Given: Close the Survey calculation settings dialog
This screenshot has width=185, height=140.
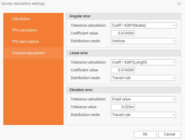Looking at the screenshot, I should click(179, 4).
